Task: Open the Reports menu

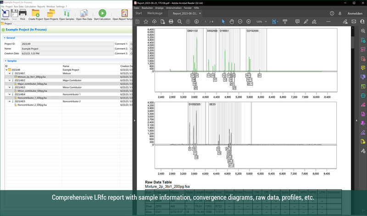Action: pos(41,6)
